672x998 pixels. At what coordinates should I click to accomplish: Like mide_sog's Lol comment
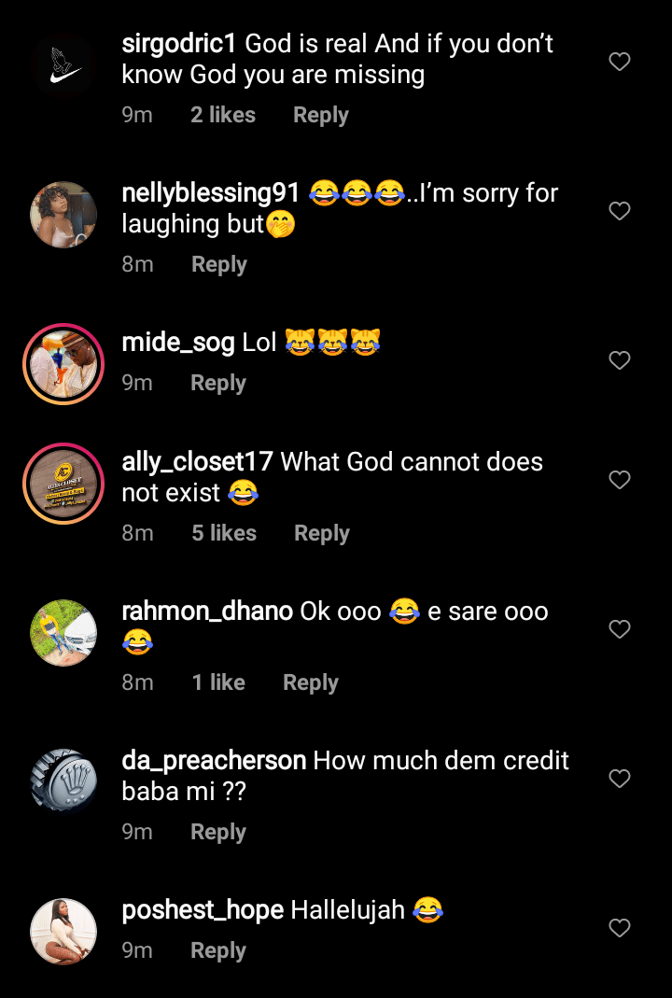(620, 360)
